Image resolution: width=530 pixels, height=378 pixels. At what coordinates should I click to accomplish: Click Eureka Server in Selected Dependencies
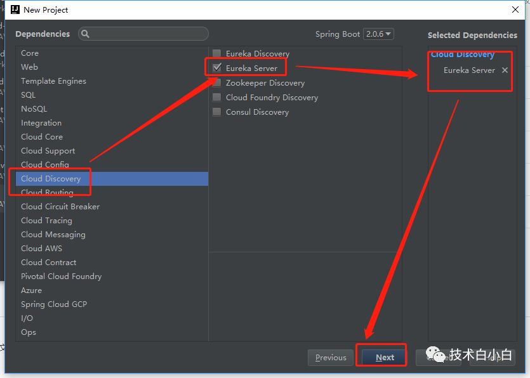(x=469, y=70)
